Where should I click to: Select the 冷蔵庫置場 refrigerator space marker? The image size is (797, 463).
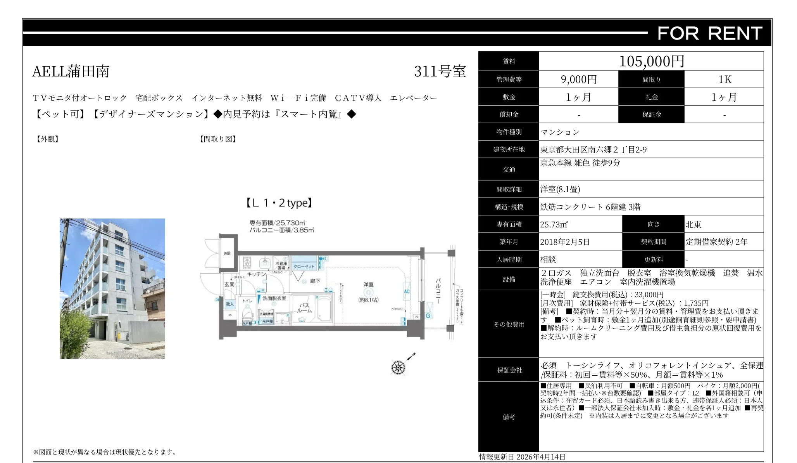click(282, 265)
